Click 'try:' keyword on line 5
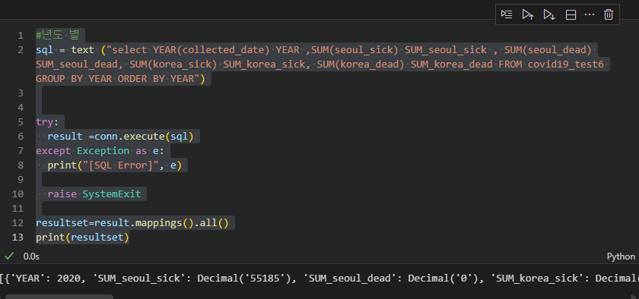Image resolution: width=639 pixels, height=299 pixels. click(x=47, y=122)
